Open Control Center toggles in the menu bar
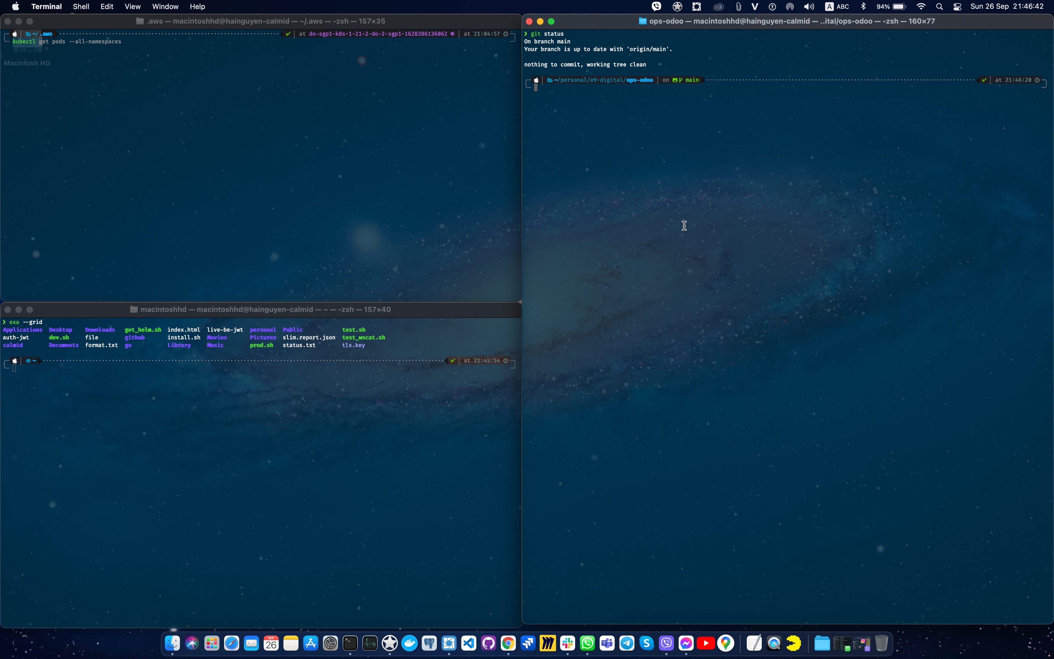This screenshot has width=1054, height=659. pos(957,7)
